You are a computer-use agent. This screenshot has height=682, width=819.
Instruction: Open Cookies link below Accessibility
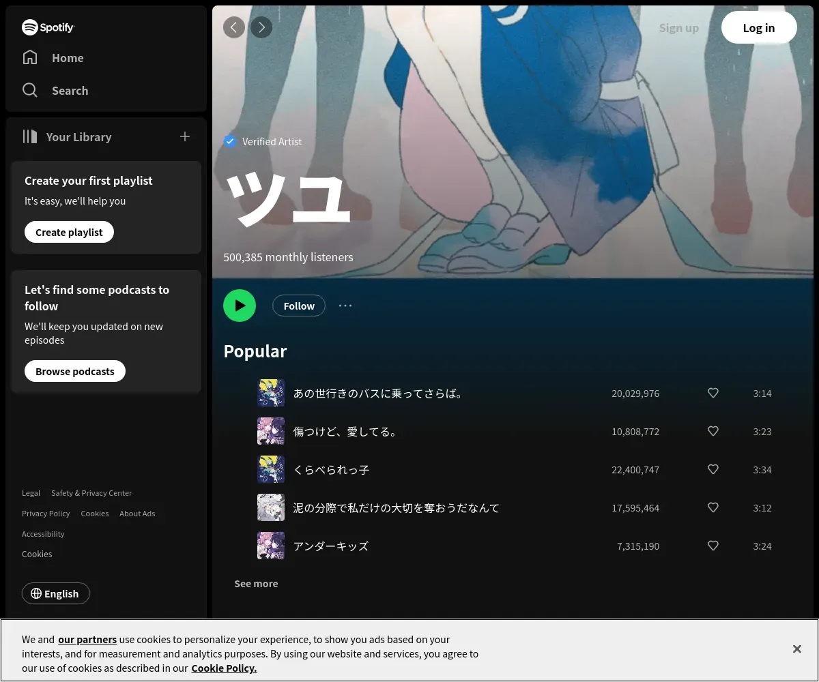coord(37,554)
